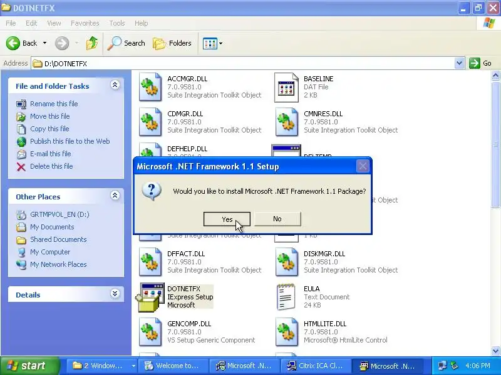Click the question mark icon in the dialog

pos(152,191)
